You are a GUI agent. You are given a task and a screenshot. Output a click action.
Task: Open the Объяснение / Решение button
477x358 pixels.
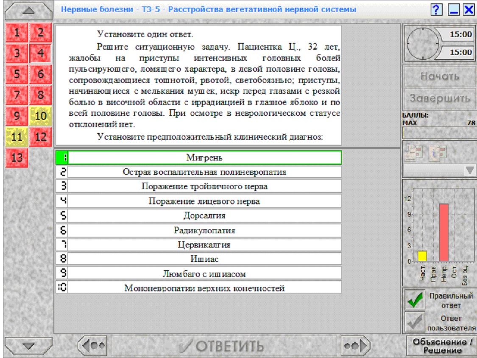point(442,346)
